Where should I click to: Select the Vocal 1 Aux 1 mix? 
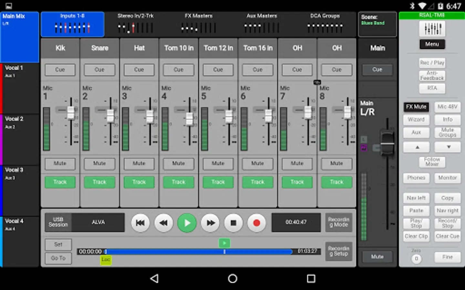click(20, 88)
